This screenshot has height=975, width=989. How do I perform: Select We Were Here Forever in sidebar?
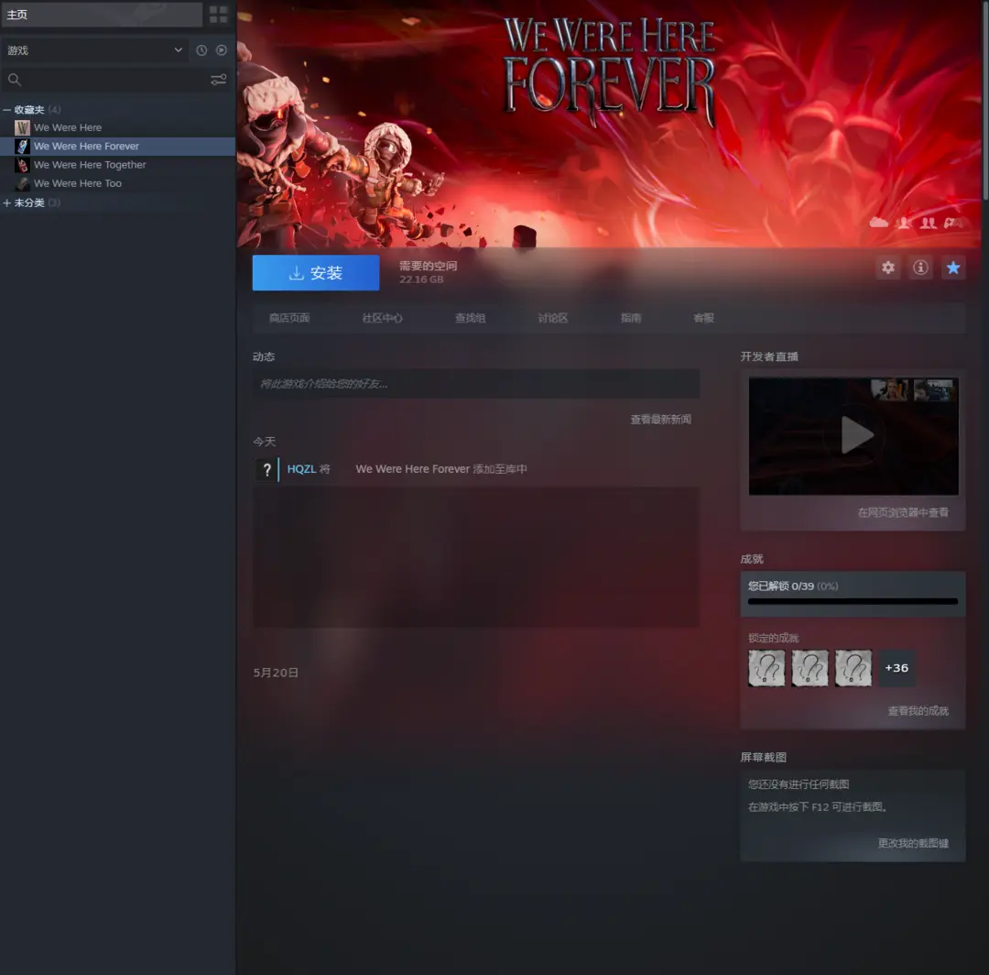pos(118,146)
